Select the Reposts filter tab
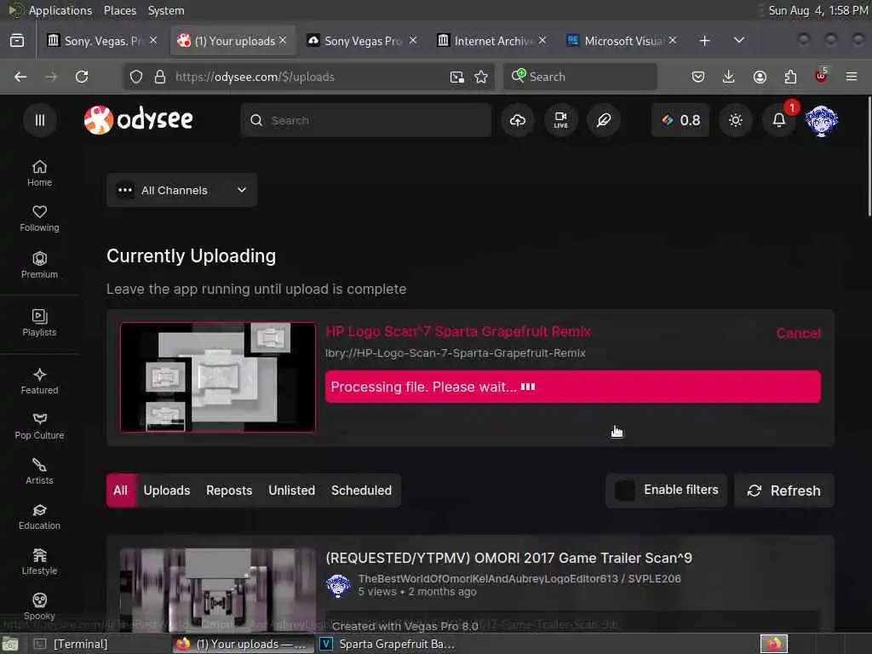Screen dimensions: 872x654 229,490
